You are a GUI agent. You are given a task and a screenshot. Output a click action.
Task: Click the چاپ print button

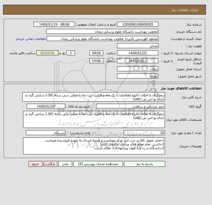coord(65,164)
